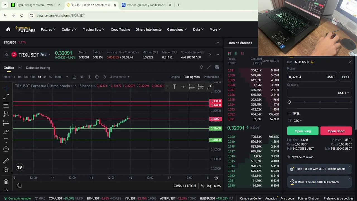Select text annotation tool in sidebar
Screen dimensions: 357x201
(x=6, y=140)
